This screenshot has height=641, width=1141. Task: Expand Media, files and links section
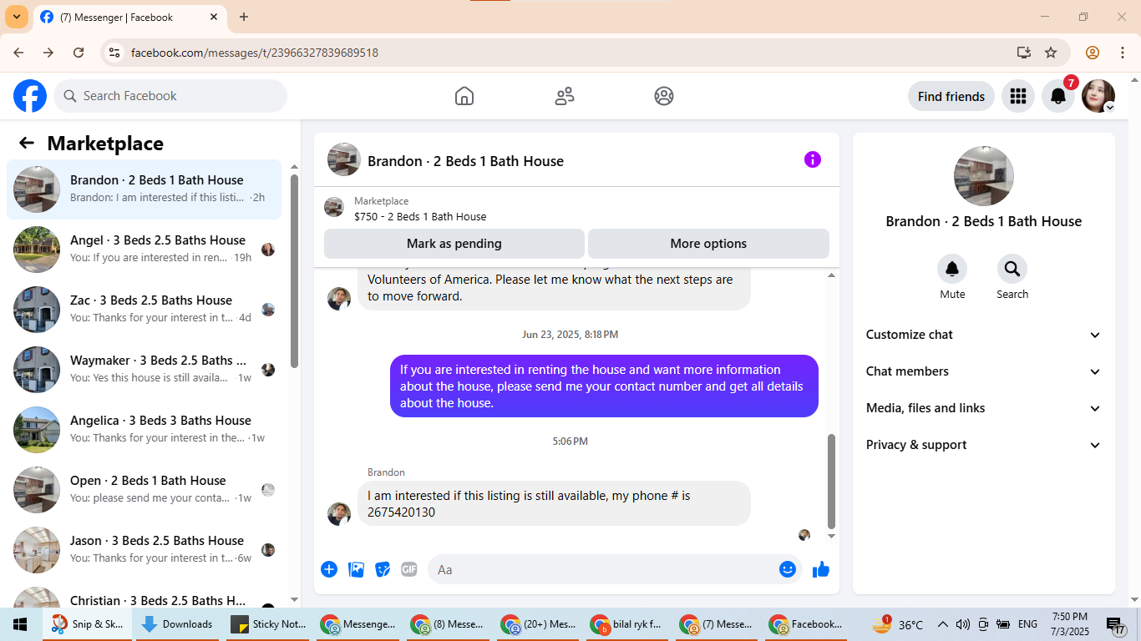[x=984, y=408]
